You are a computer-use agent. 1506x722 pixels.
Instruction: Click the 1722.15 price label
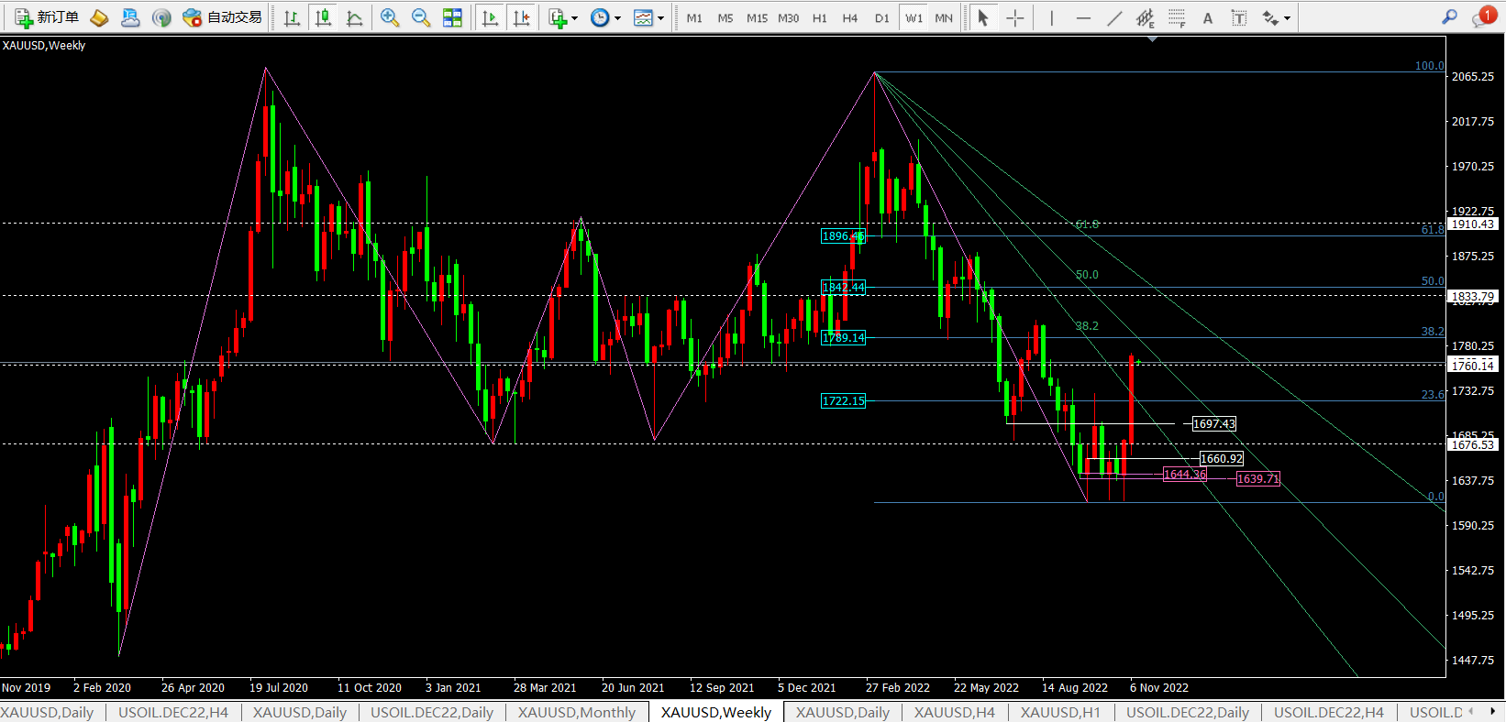pos(843,400)
